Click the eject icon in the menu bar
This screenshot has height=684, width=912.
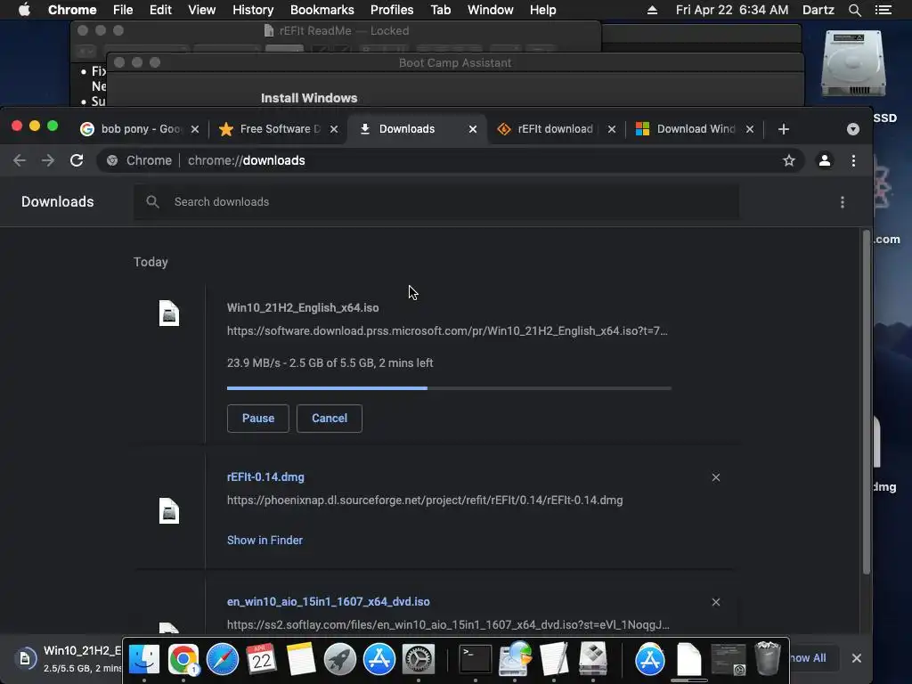652,10
